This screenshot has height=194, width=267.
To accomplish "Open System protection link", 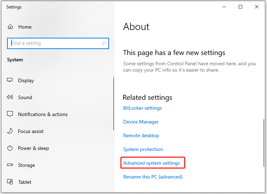I will (143, 149).
